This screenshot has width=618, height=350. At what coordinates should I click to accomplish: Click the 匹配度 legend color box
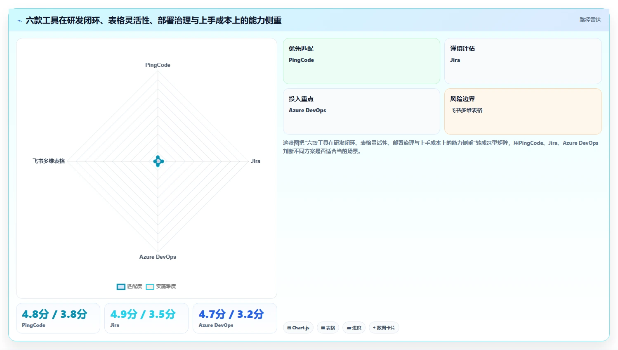[x=121, y=286]
